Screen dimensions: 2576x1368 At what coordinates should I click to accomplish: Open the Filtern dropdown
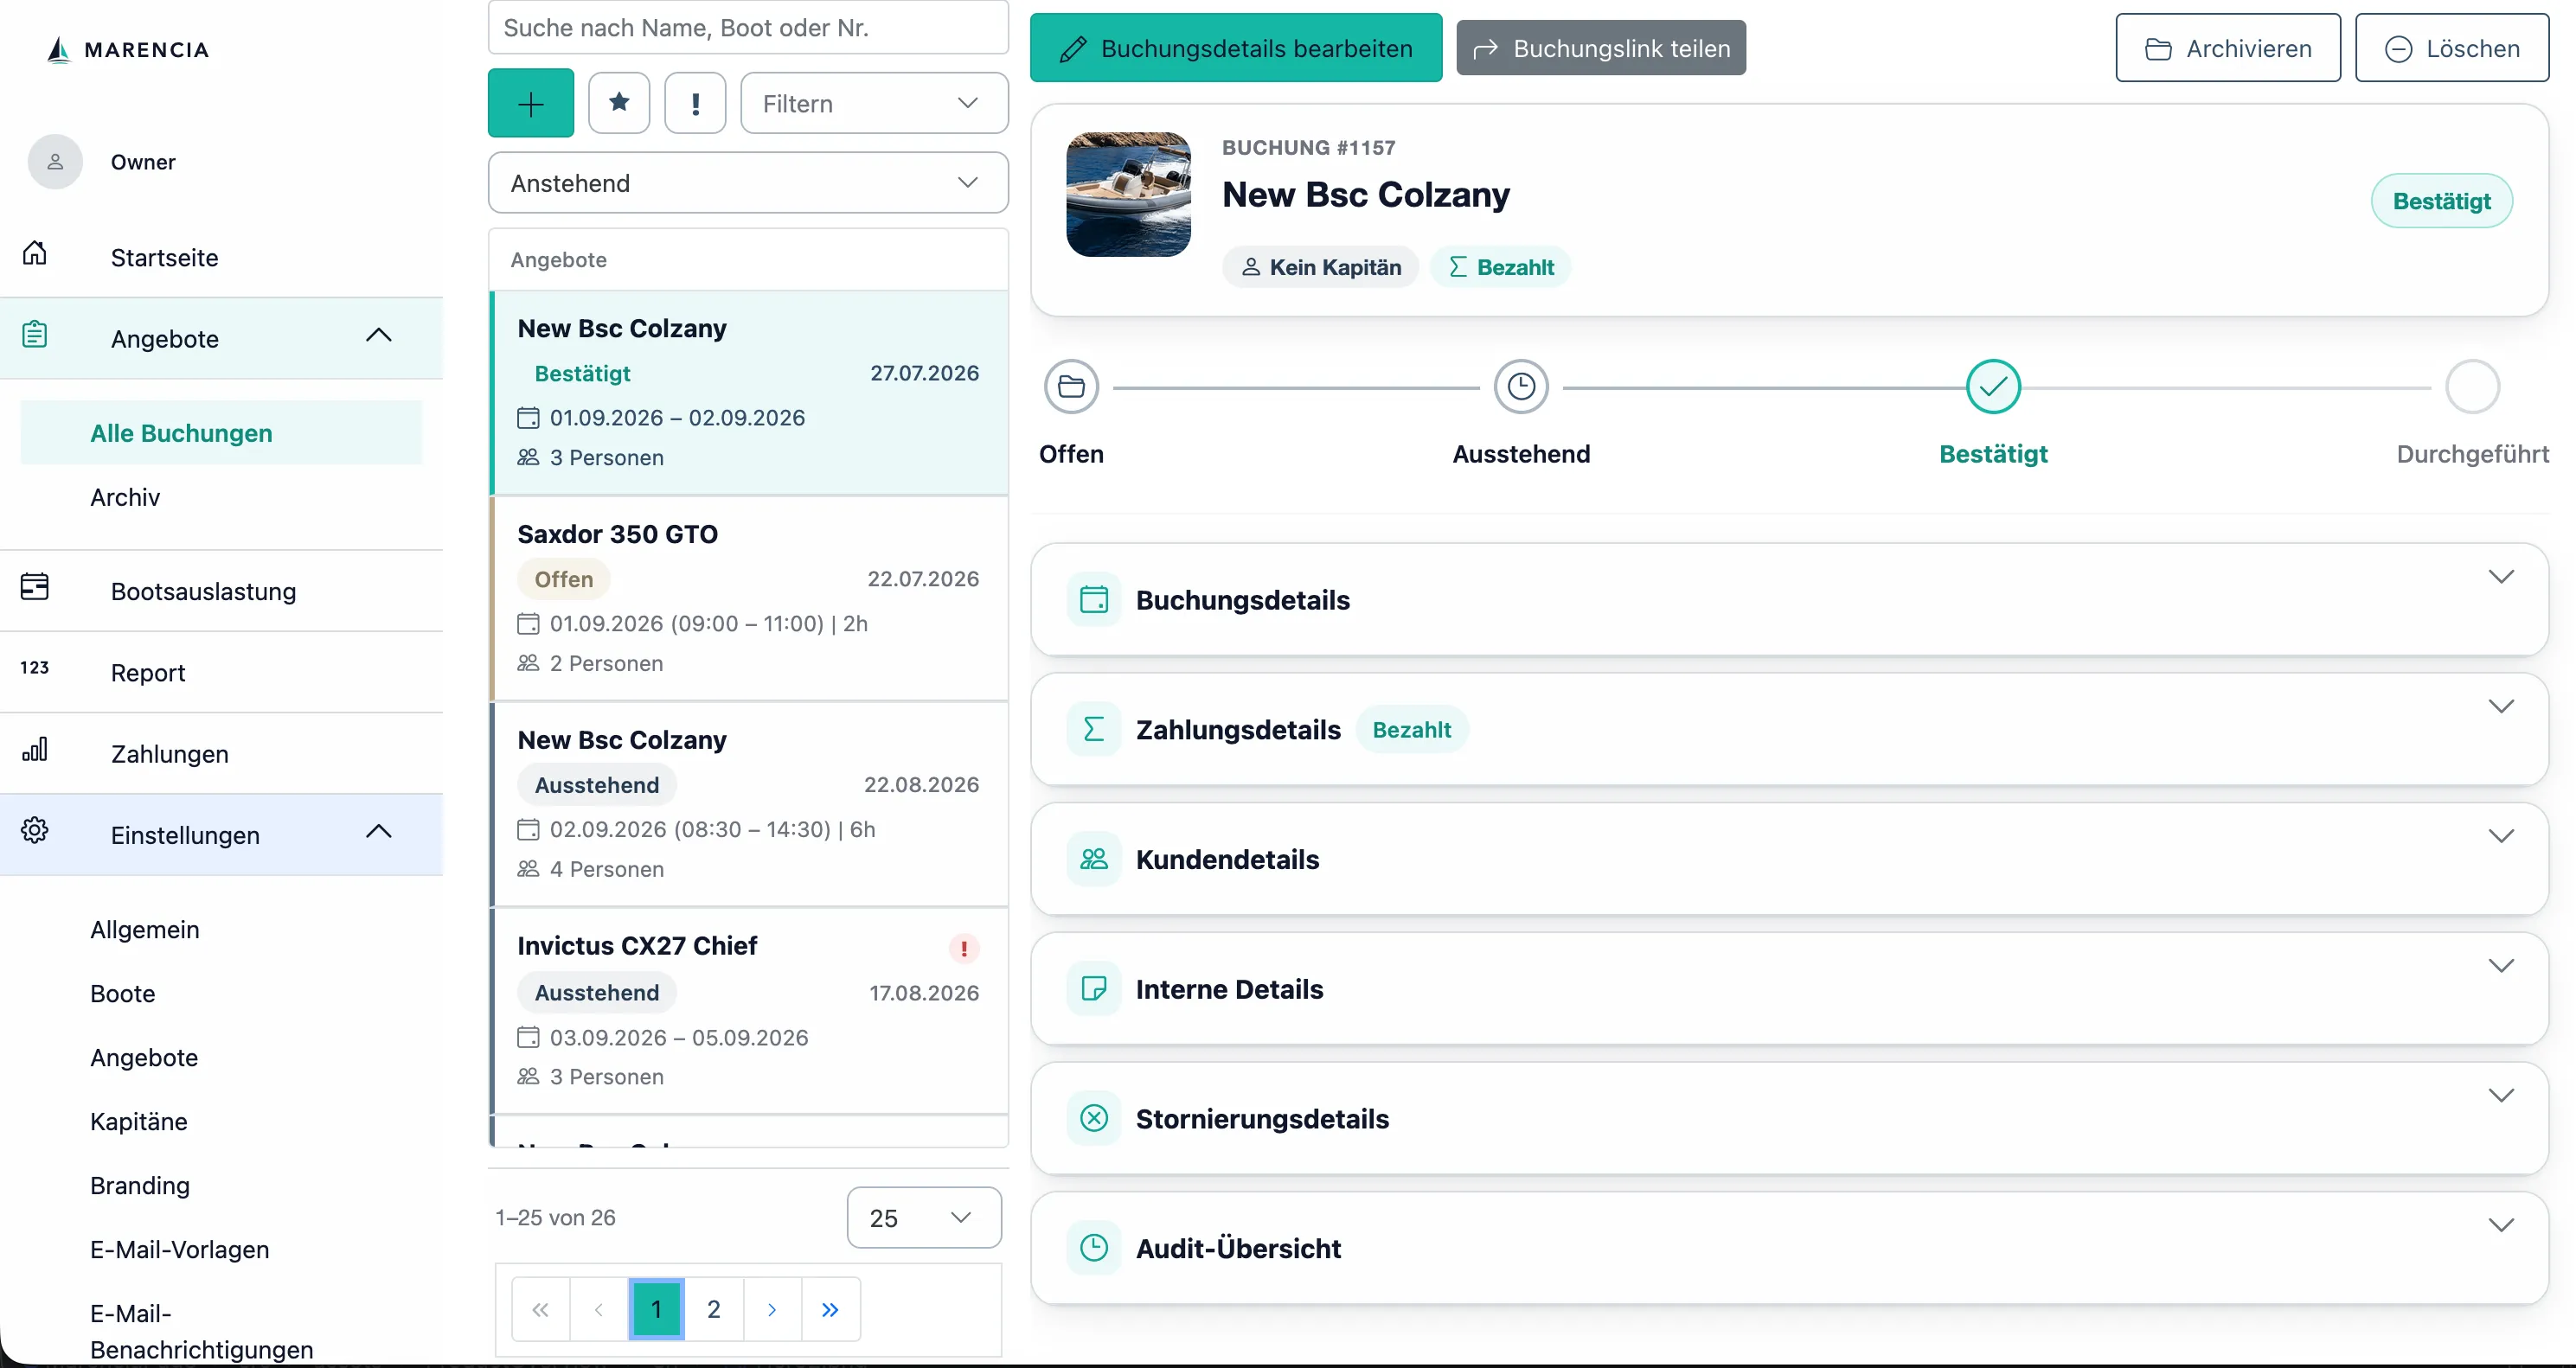coord(874,103)
